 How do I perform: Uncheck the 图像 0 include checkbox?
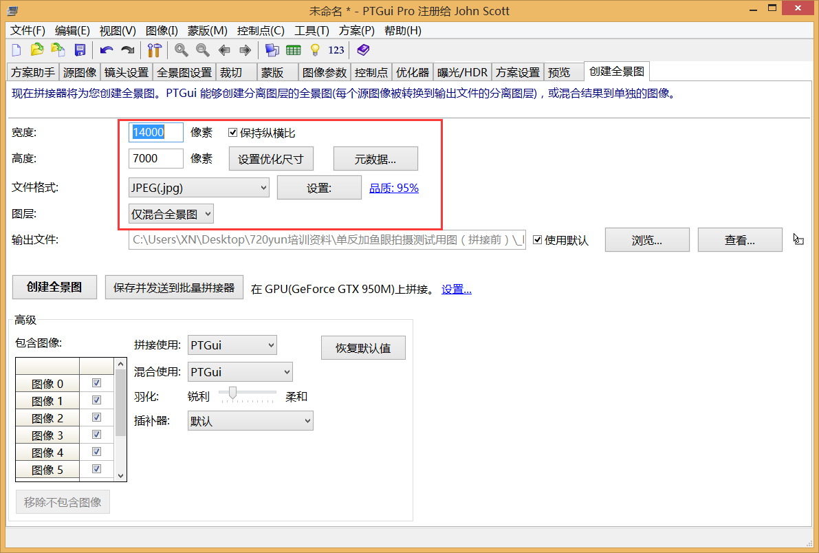pos(96,383)
